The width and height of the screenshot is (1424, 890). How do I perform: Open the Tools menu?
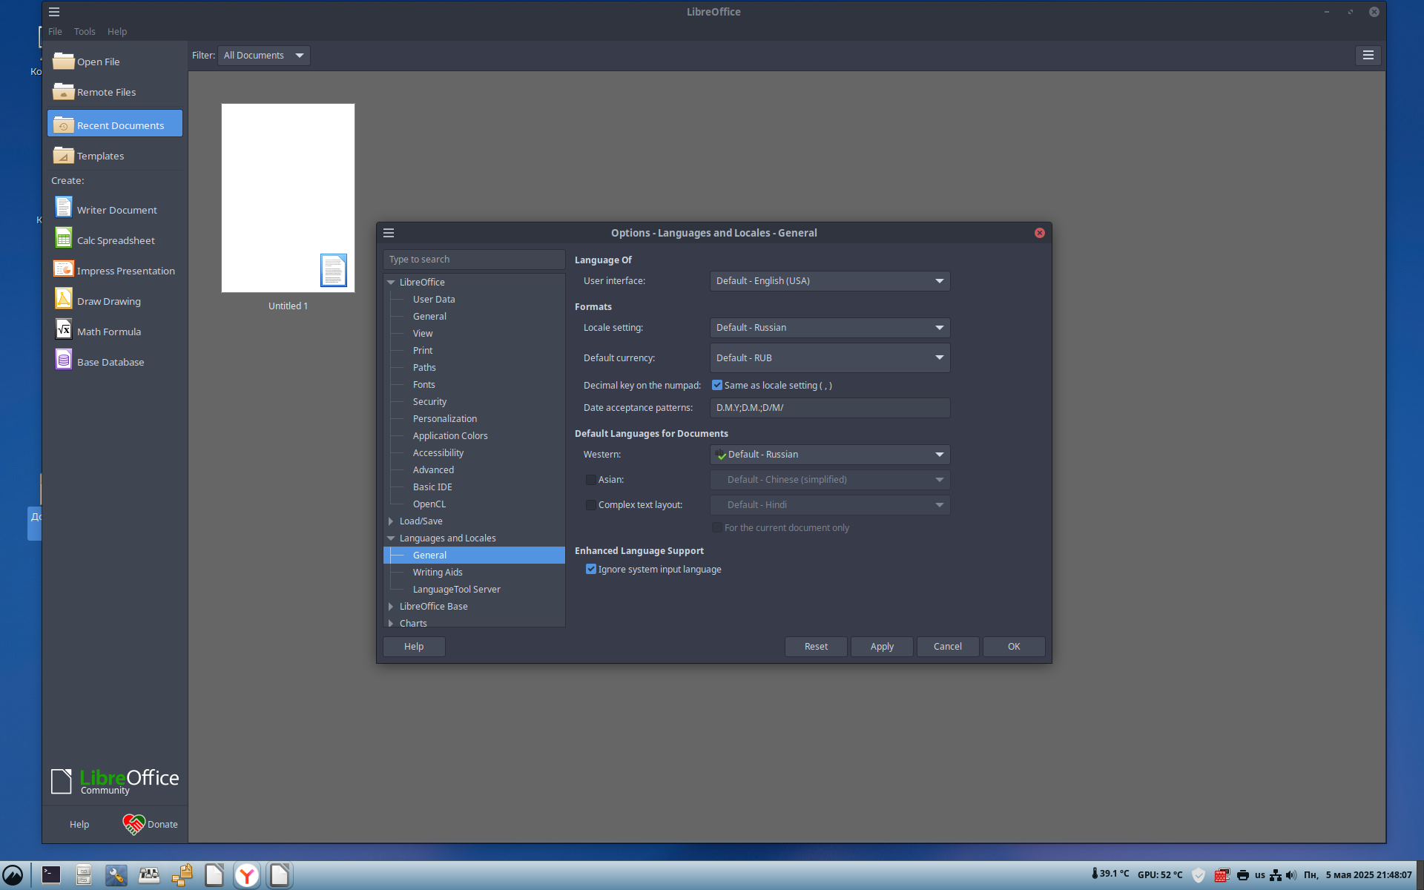click(85, 32)
